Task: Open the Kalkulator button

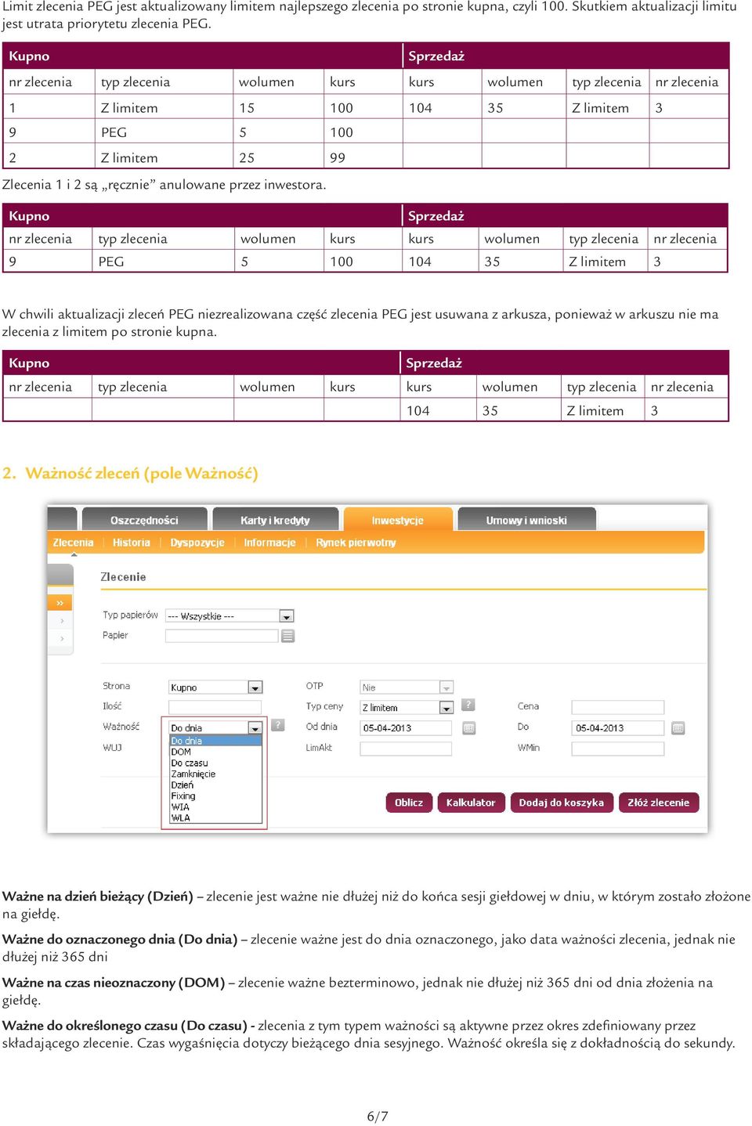Action: point(471,802)
